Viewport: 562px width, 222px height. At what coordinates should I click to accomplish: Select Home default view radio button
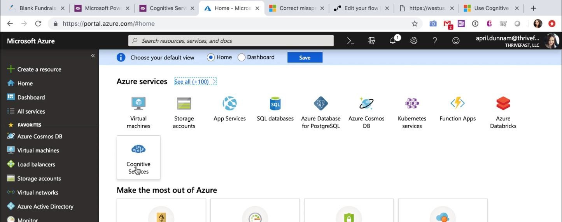click(211, 58)
